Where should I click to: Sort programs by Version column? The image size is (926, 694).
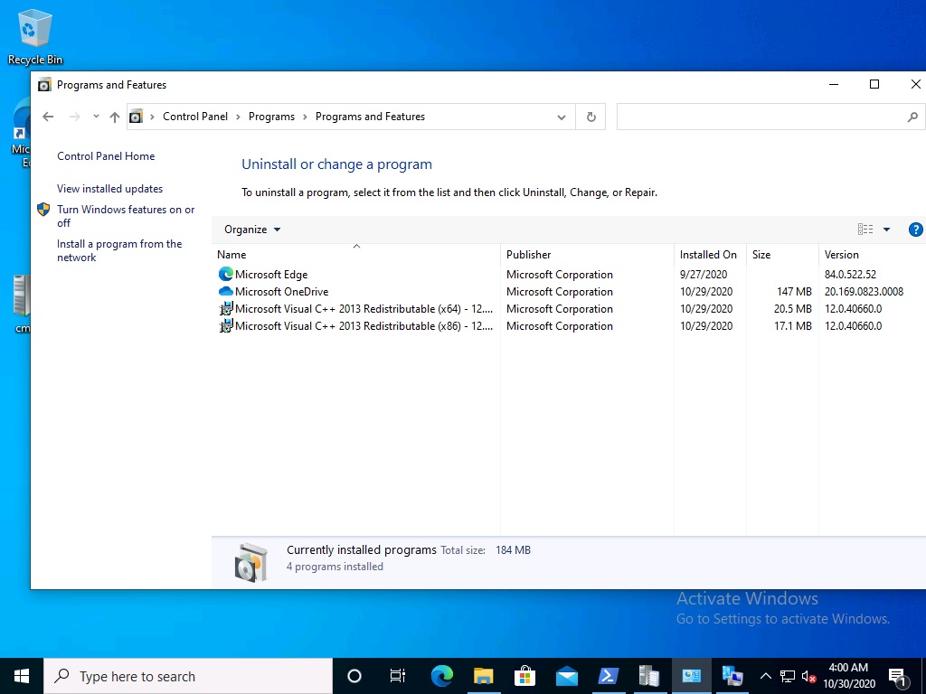click(x=873, y=255)
